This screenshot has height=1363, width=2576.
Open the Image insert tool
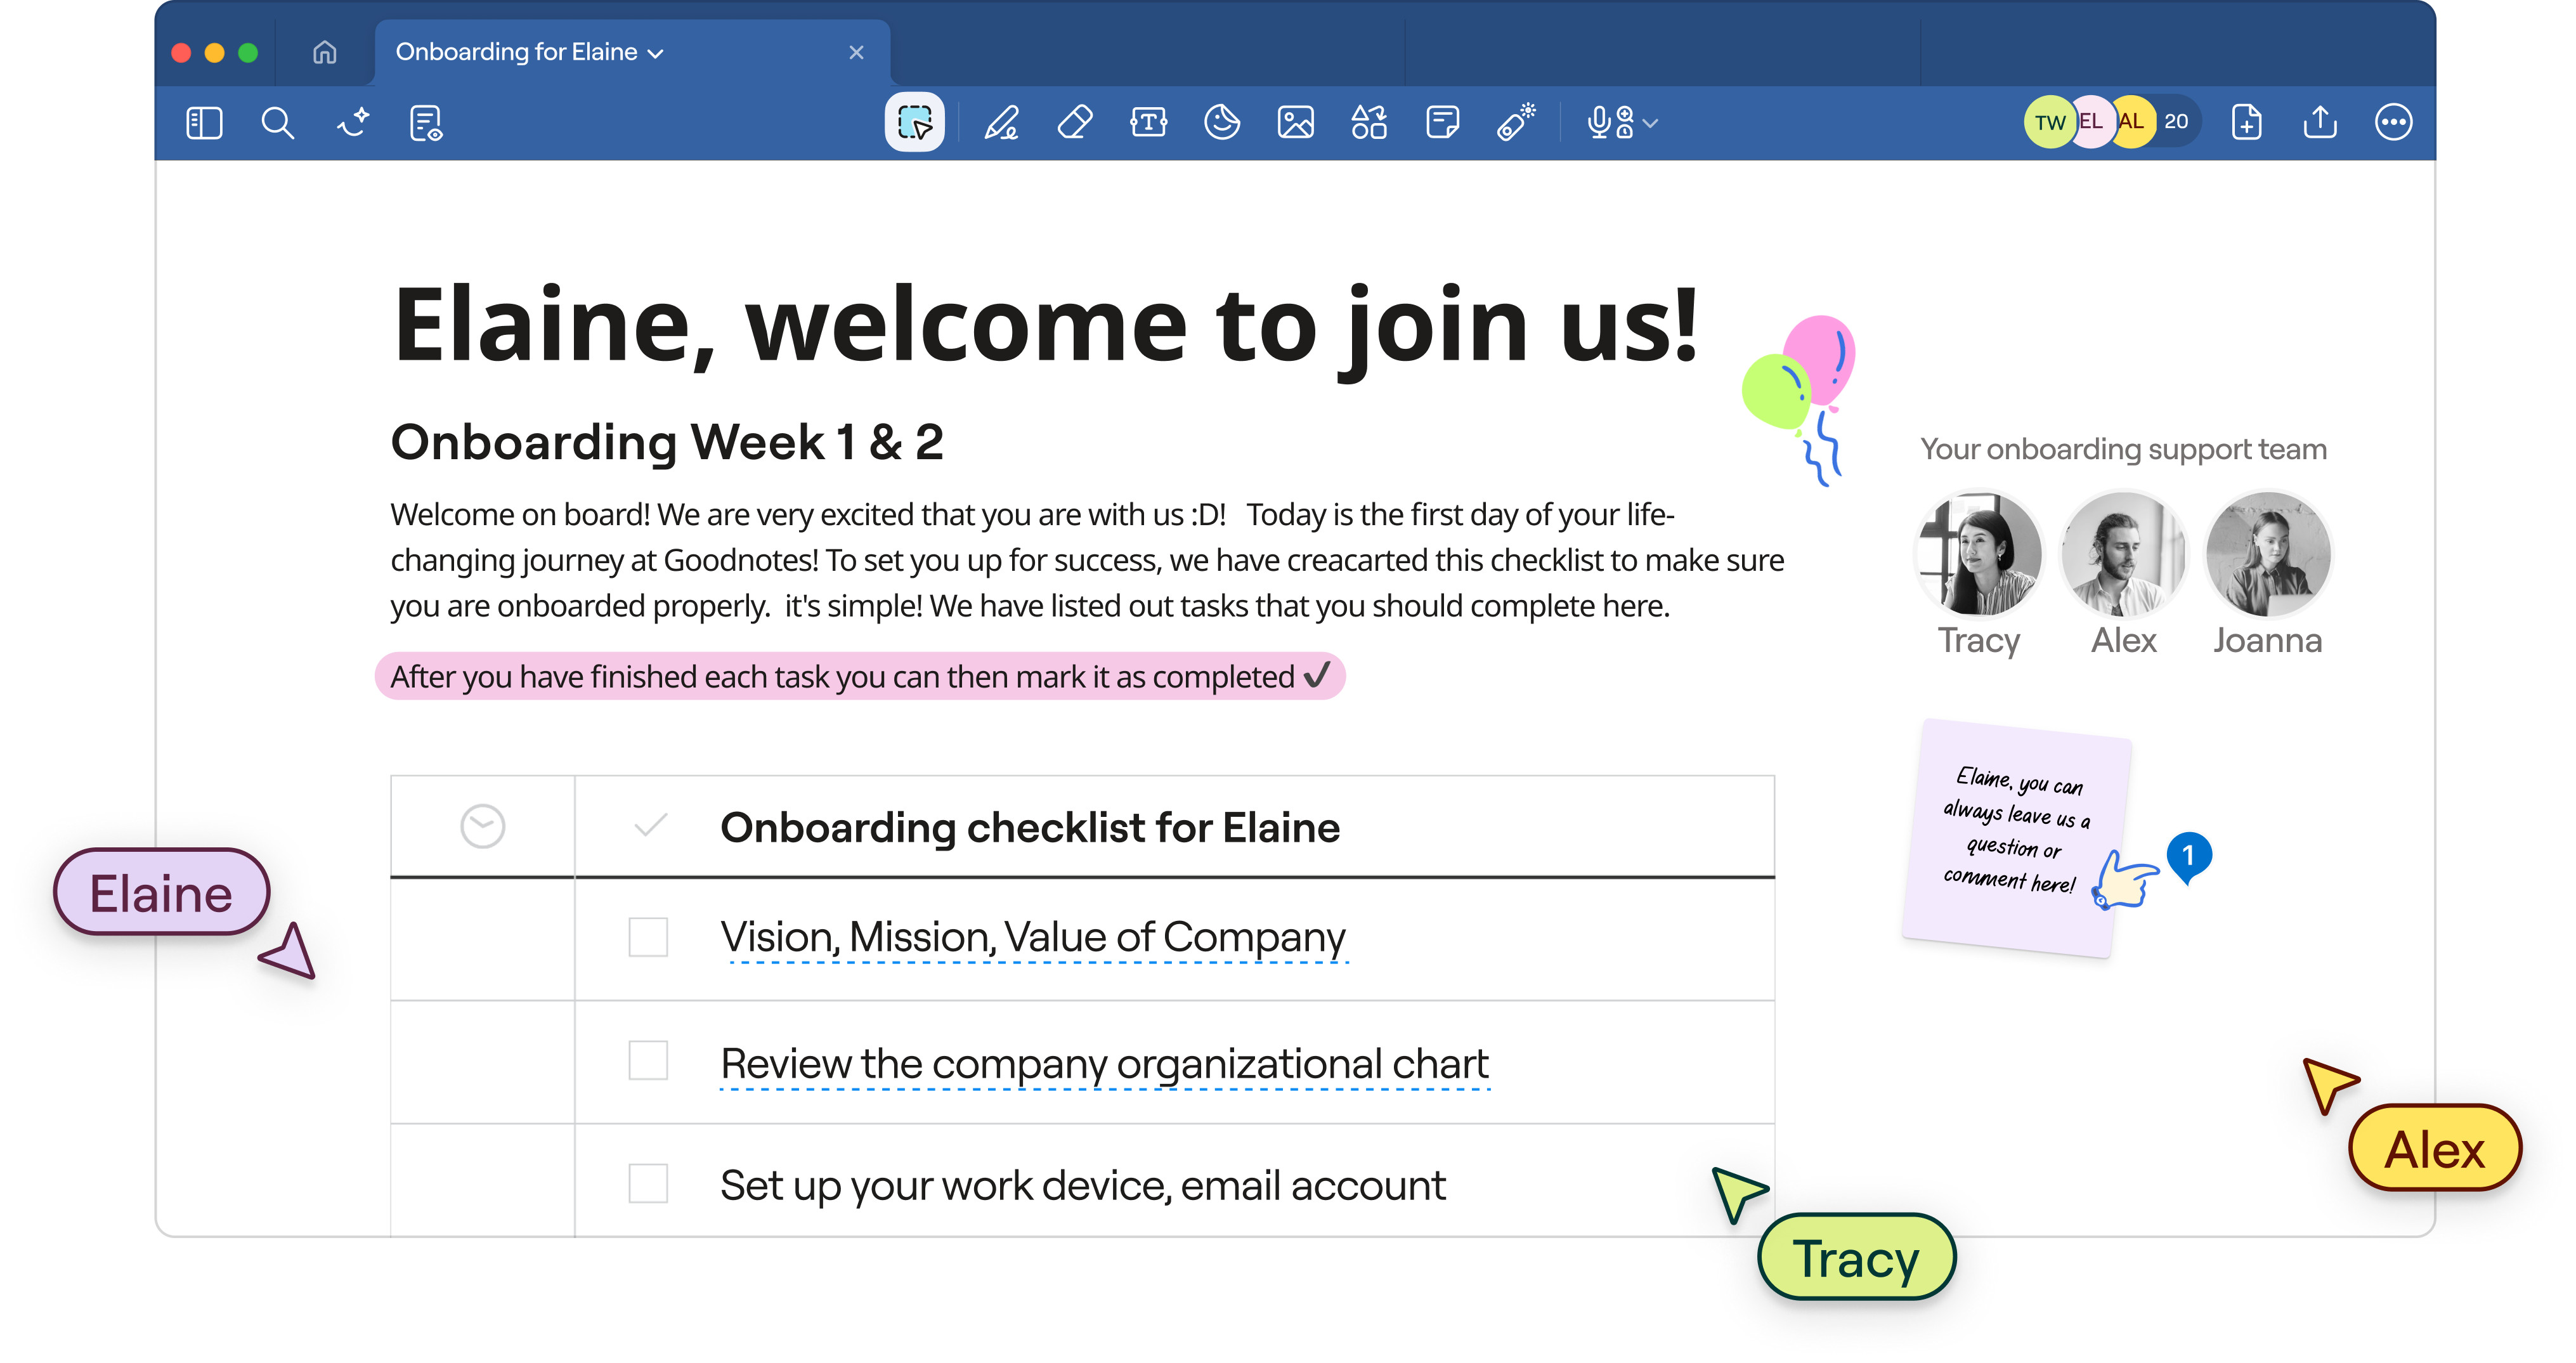point(1295,123)
